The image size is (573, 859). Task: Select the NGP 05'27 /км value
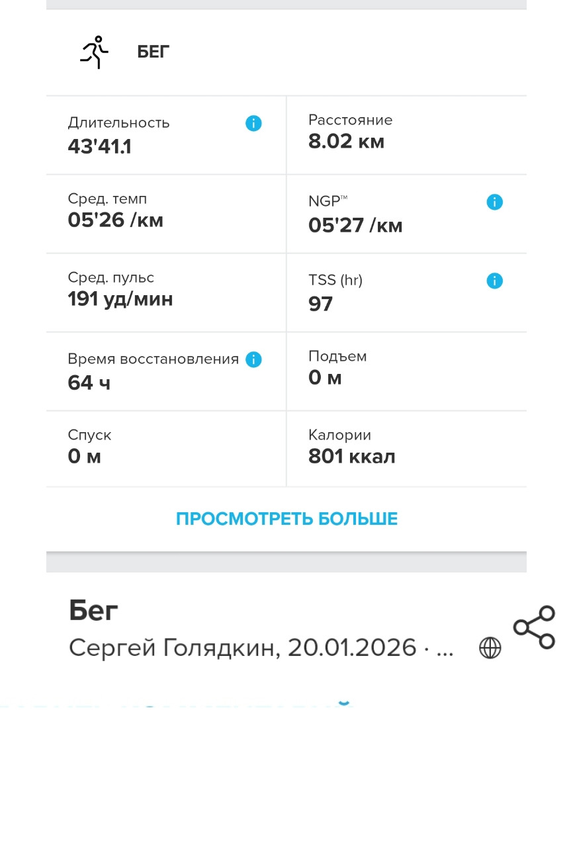click(x=355, y=226)
